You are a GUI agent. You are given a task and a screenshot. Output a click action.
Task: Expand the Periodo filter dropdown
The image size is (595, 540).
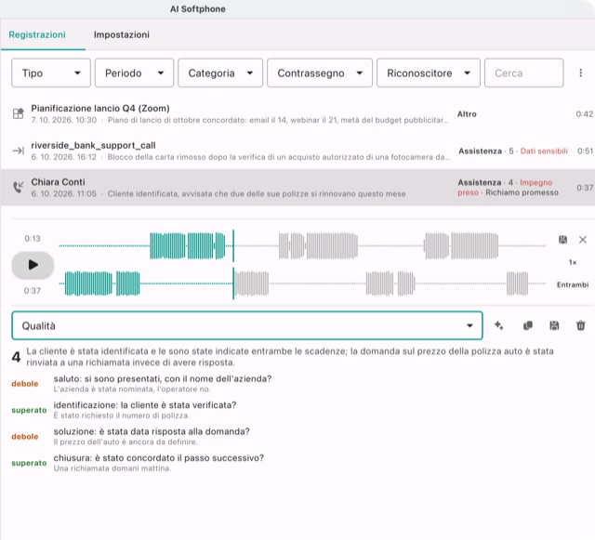(134, 72)
